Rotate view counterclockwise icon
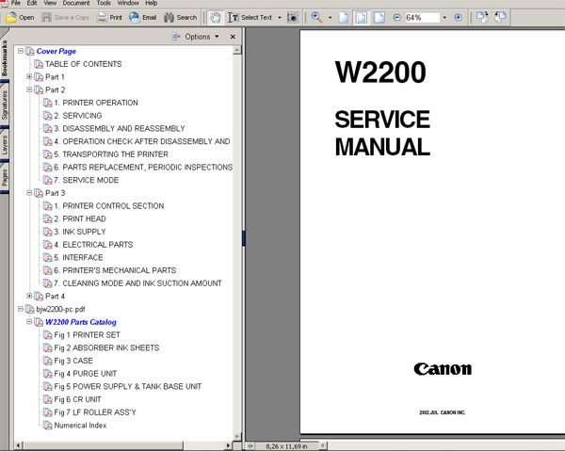 pos(501,17)
